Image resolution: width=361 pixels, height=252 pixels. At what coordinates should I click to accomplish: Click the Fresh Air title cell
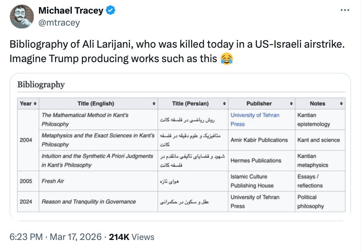pyautogui.click(x=53, y=181)
